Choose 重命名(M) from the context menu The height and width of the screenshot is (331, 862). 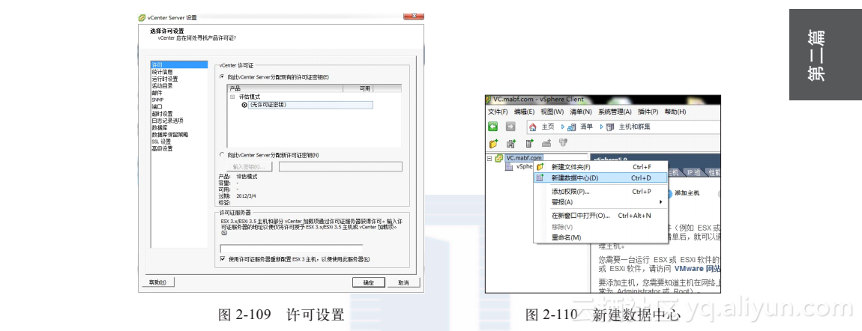tap(600, 237)
